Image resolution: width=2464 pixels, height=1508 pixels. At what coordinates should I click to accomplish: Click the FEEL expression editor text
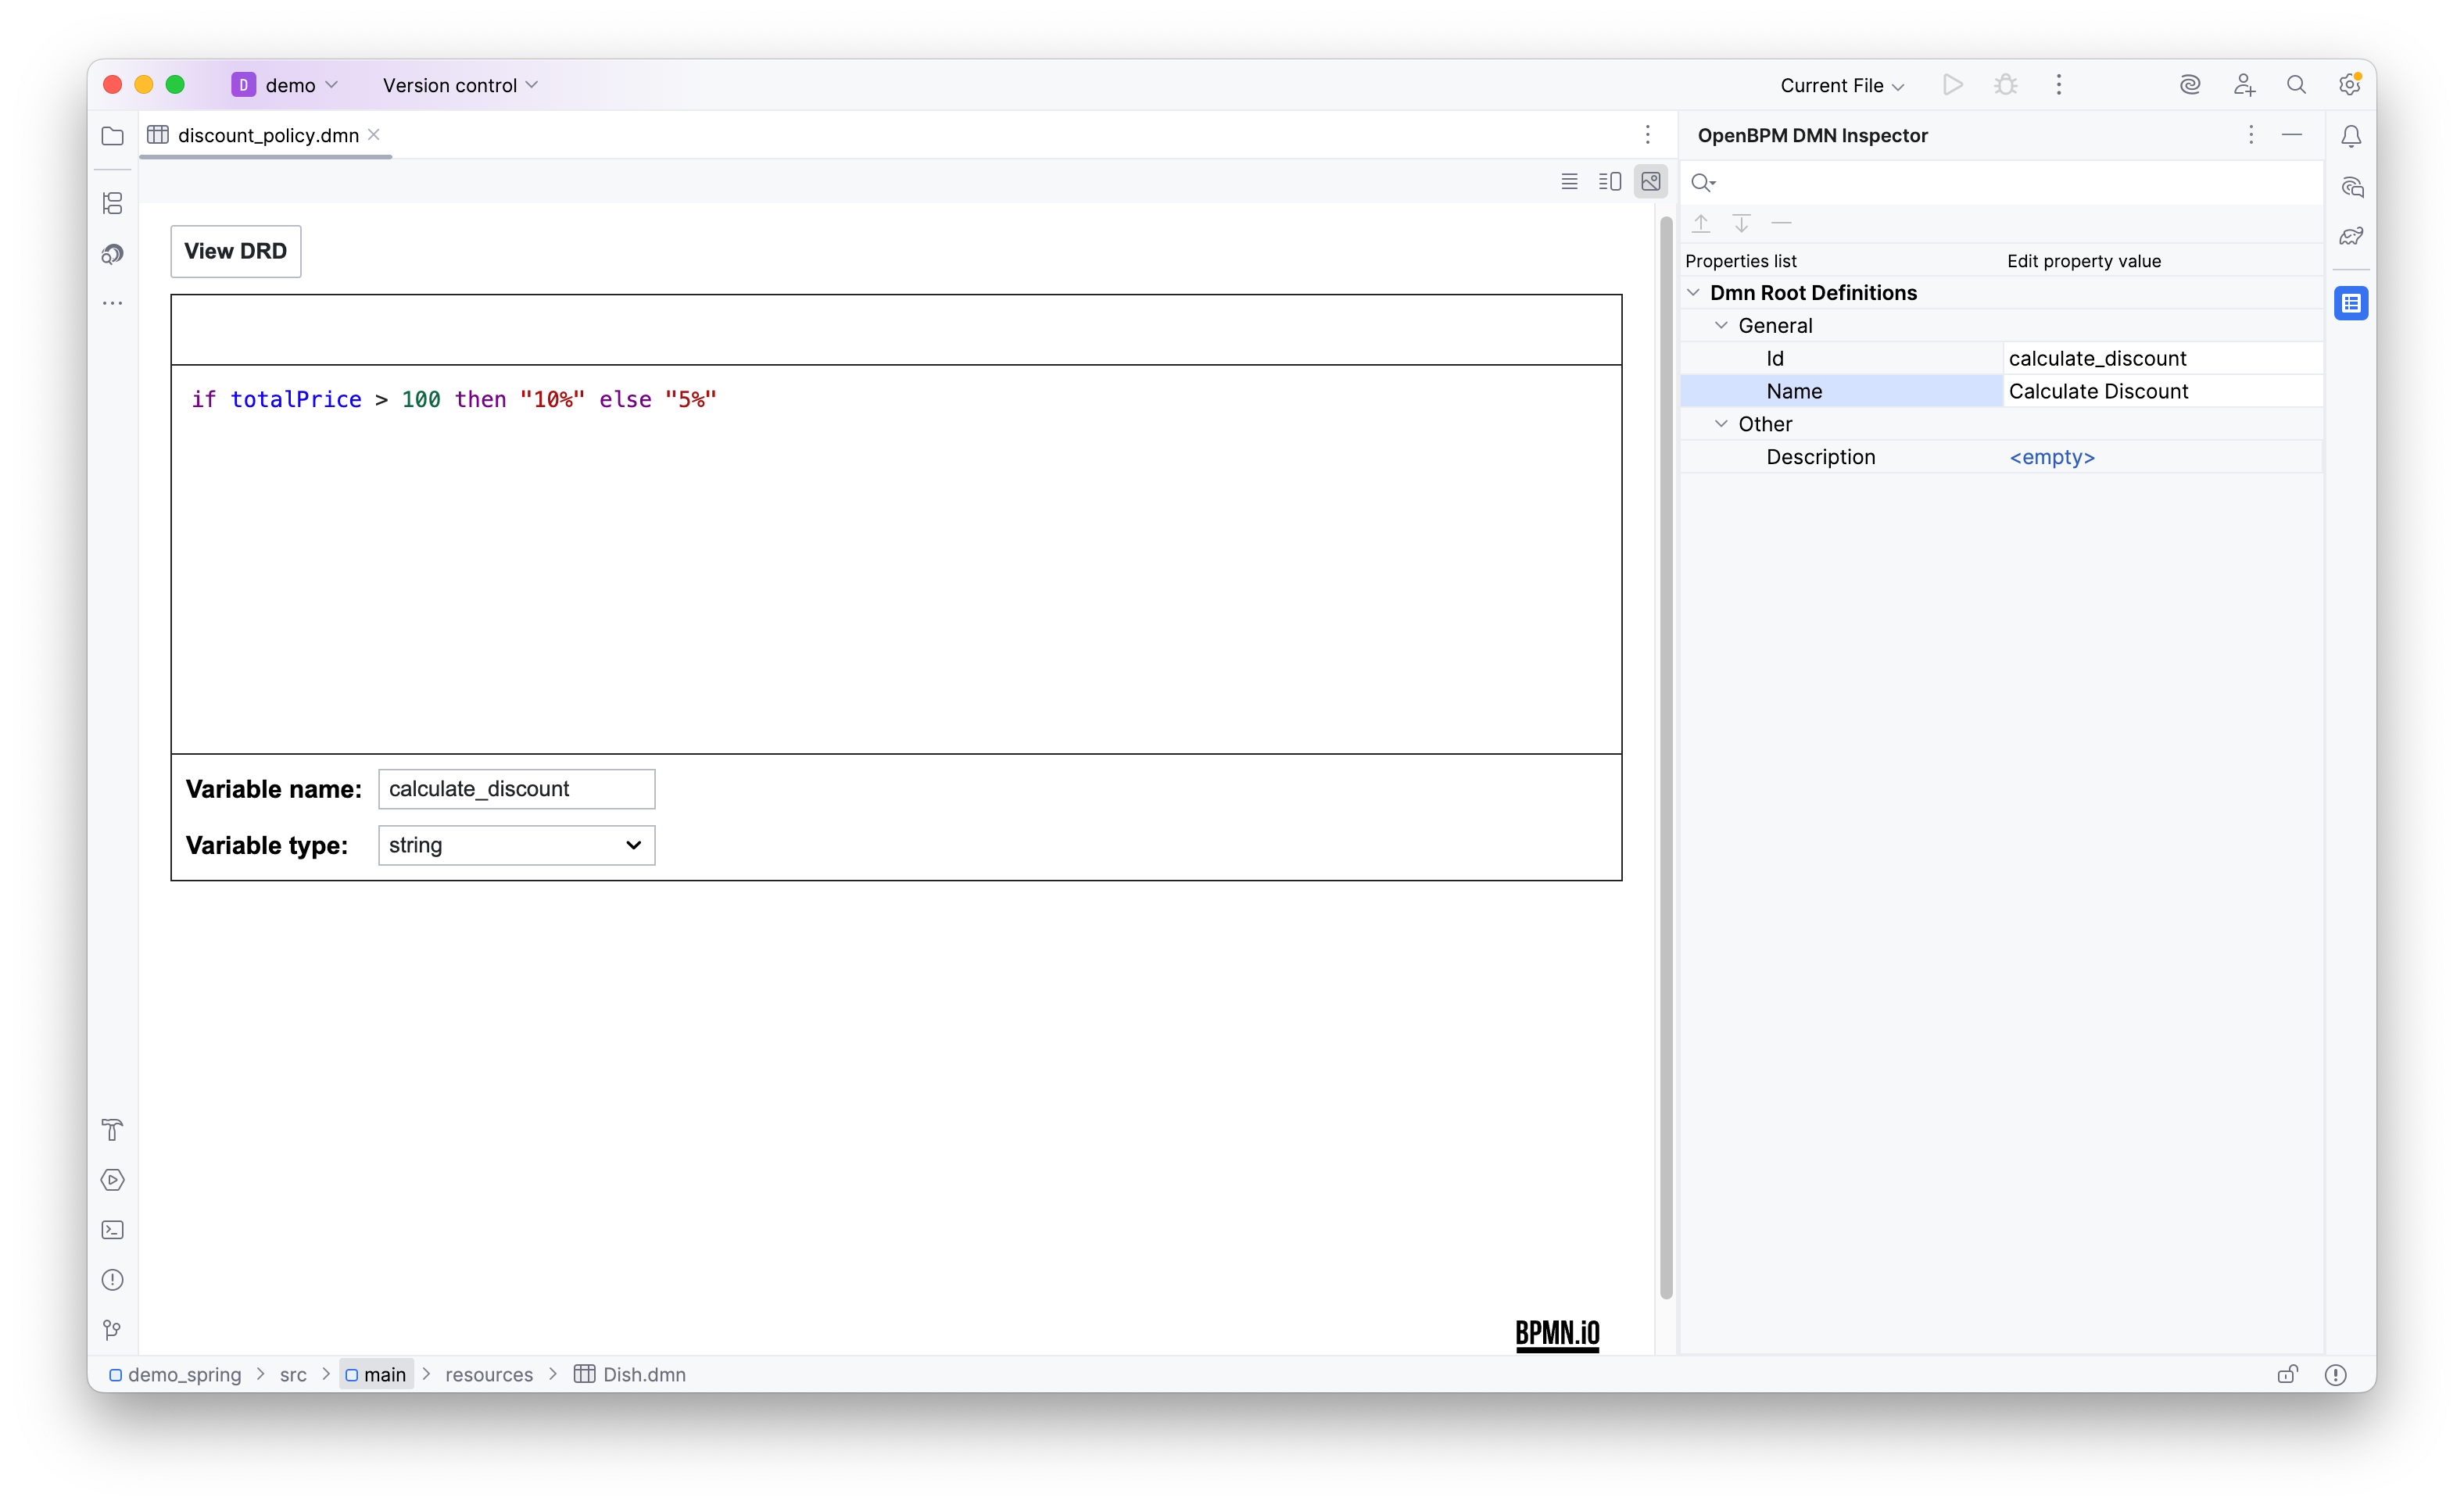pyautogui.click(x=454, y=400)
